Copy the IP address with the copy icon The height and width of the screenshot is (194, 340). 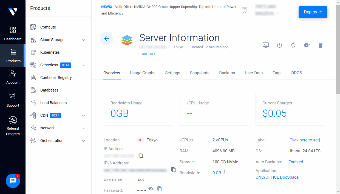[141, 155]
